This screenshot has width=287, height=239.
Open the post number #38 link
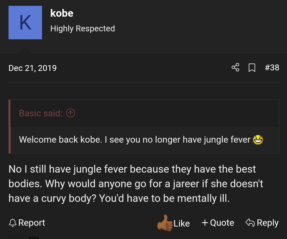point(272,68)
